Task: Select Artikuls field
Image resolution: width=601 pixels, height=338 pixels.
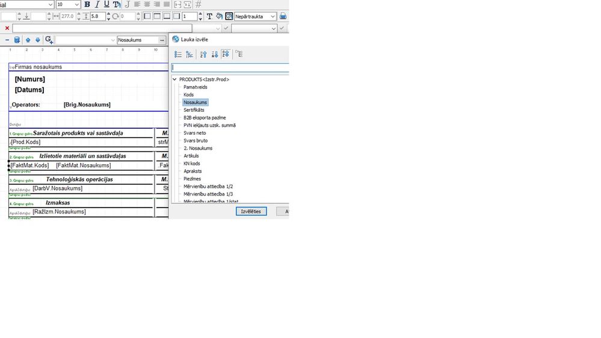Action: coord(191,156)
